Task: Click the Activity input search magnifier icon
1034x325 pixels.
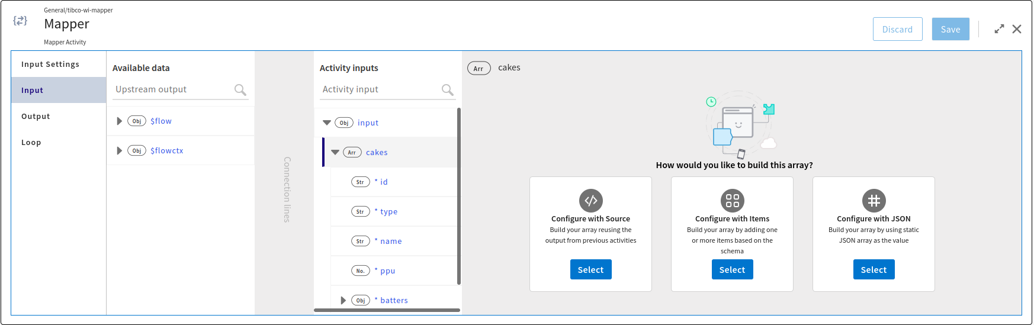Action: tap(447, 89)
